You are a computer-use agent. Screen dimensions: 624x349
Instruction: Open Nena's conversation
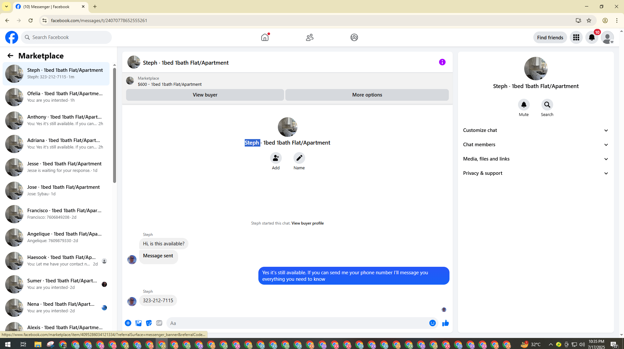[x=56, y=307]
